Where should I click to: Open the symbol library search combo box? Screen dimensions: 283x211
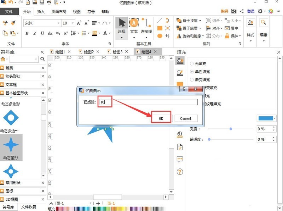pyautogui.click(x=24, y=59)
